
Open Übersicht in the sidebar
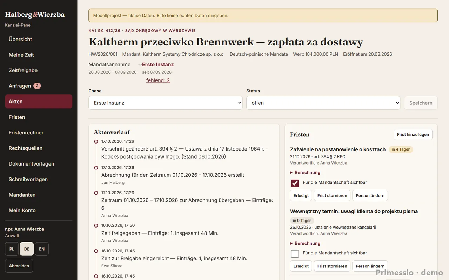click(x=39, y=39)
